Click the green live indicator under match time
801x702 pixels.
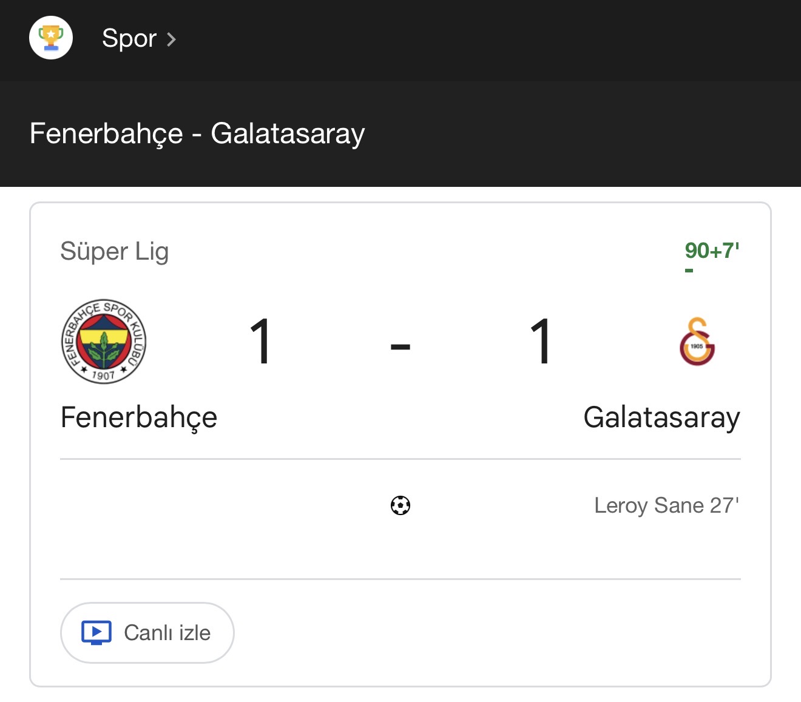pos(689,271)
